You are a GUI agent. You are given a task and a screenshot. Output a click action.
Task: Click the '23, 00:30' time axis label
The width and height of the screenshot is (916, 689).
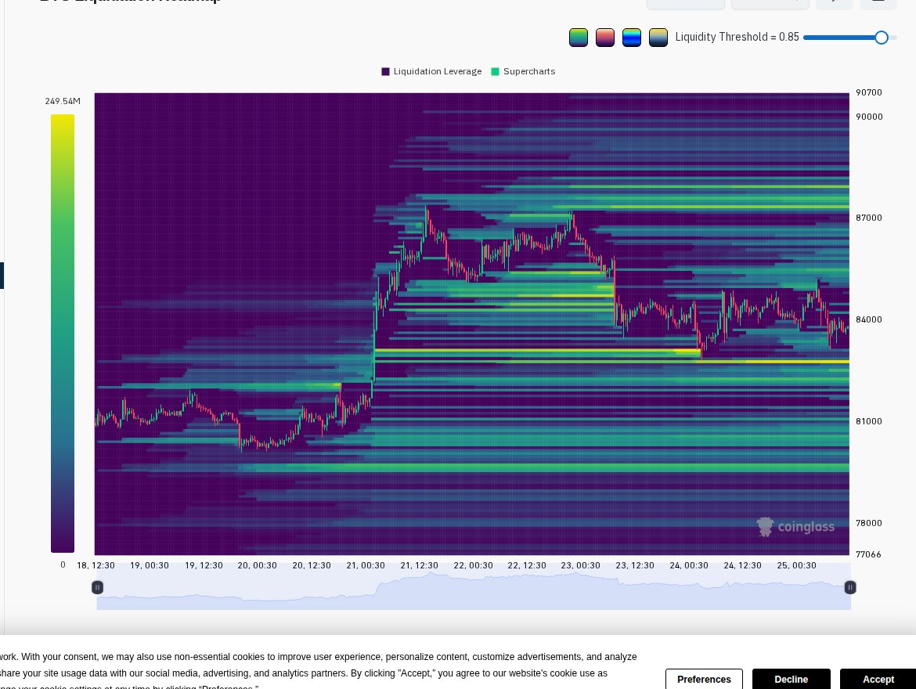tap(581, 565)
